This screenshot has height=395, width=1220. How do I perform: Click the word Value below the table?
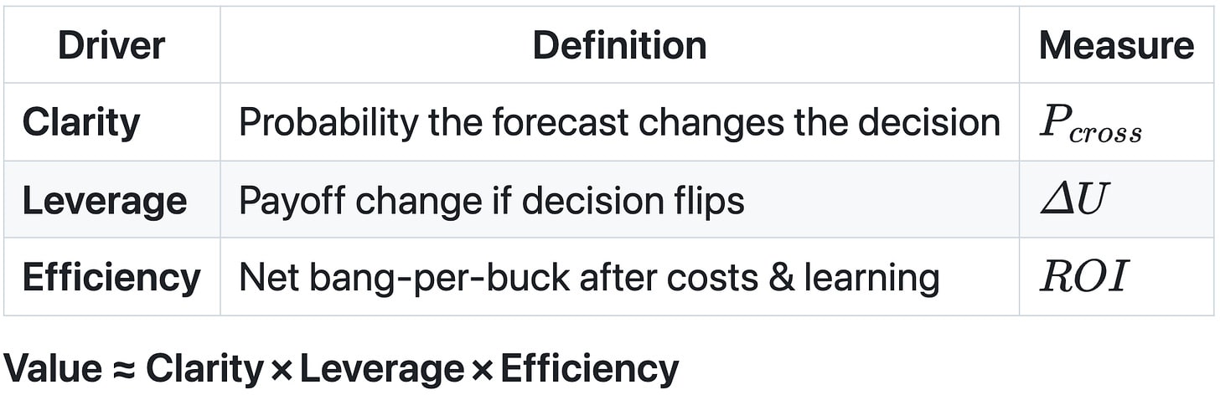50,367
